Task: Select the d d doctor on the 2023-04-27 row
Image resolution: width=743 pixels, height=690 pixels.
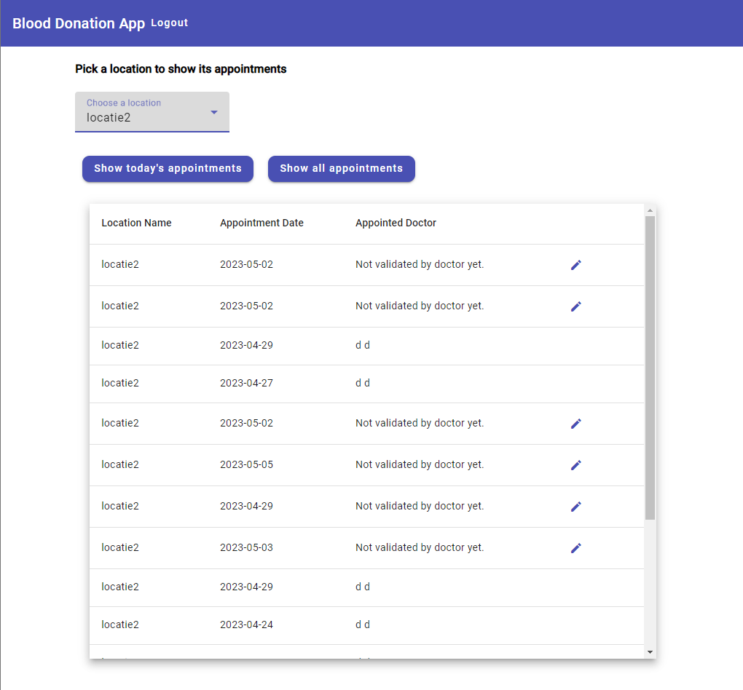Action: 362,382
